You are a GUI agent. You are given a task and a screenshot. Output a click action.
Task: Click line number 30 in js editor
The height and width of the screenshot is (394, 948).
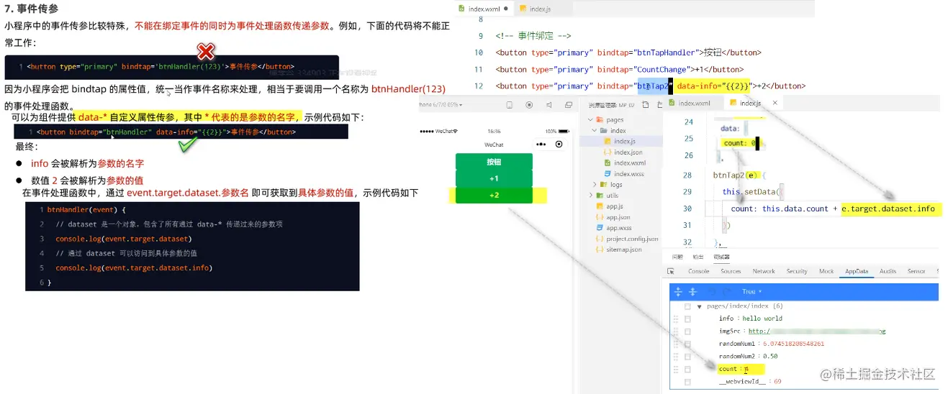click(x=687, y=209)
